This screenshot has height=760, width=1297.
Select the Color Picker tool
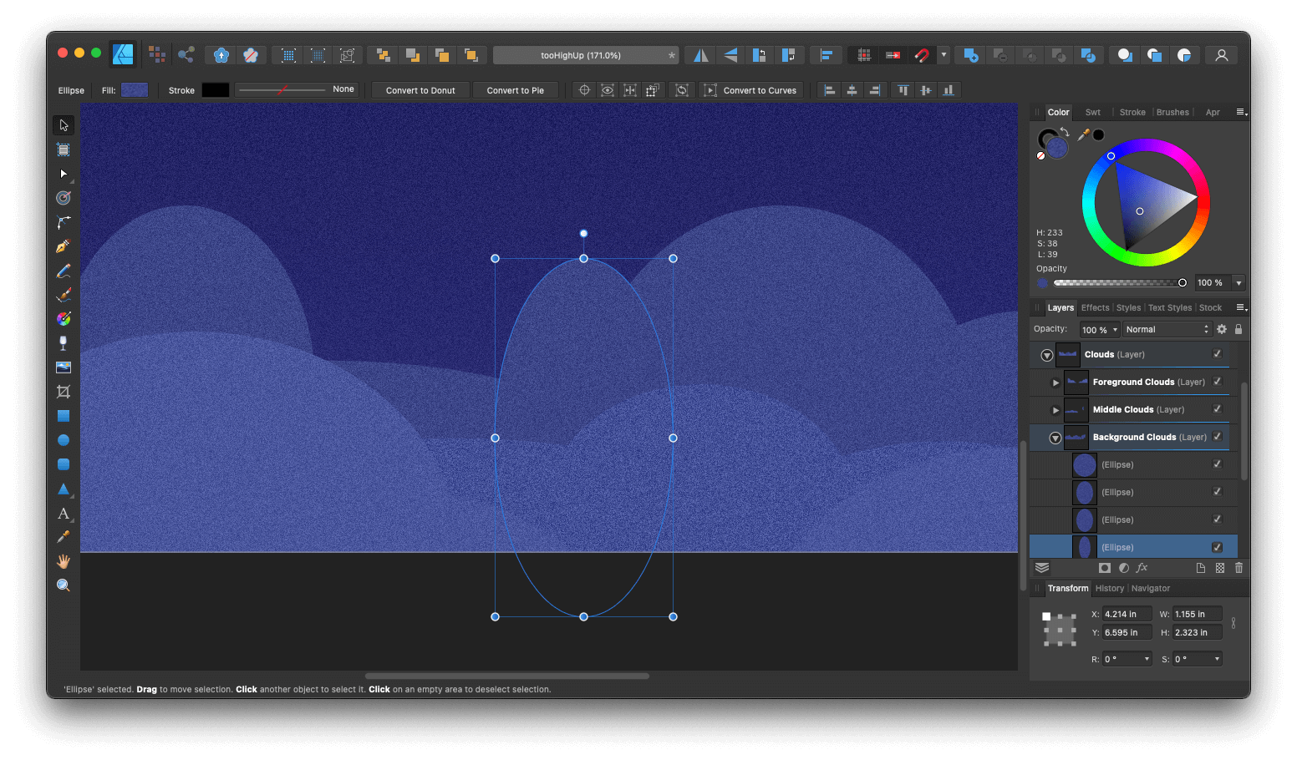pos(64,537)
